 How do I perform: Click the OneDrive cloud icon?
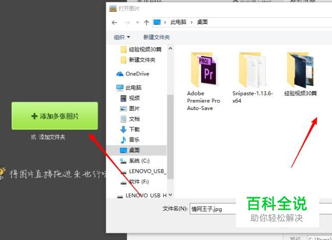pyautogui.click(x=120, y=74)
